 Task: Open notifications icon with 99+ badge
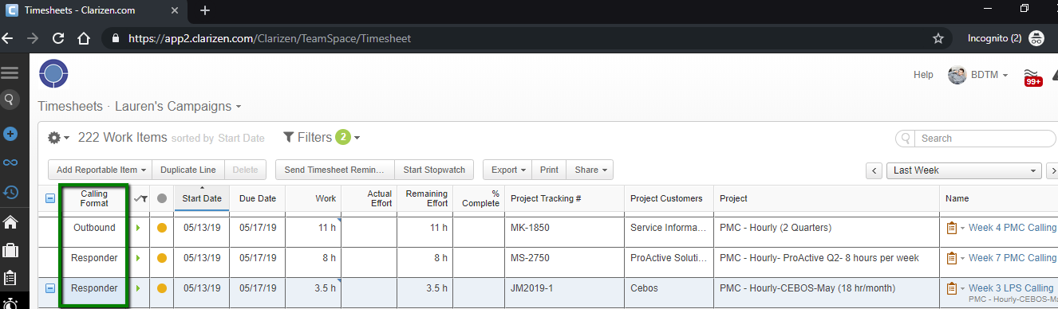point(1033,76)
